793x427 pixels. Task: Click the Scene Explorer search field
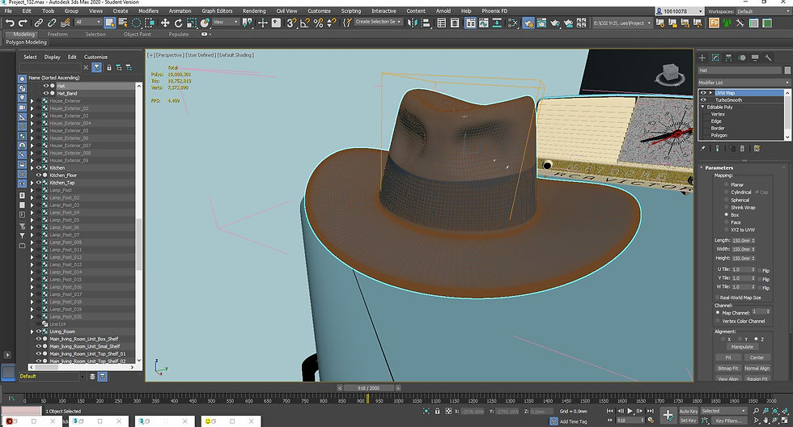(49, 67)
